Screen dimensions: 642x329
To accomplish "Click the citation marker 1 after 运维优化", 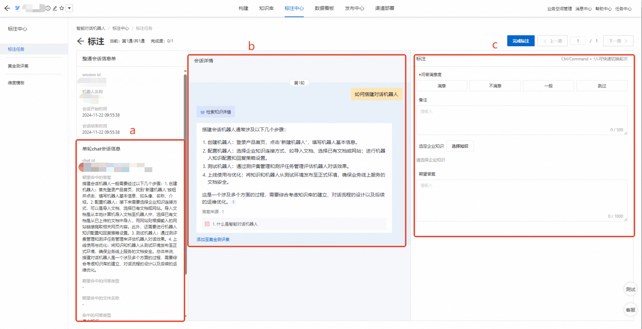I will [233, 202].
